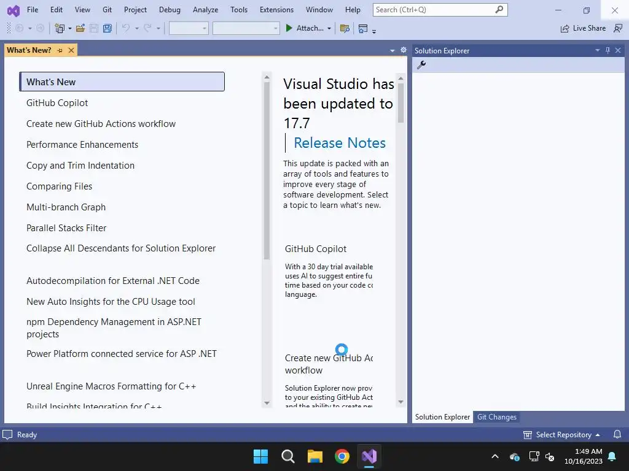The width and height of the screenshot is (629, 471).
Task: Click the Save toolbar icon
Action: 94,28
